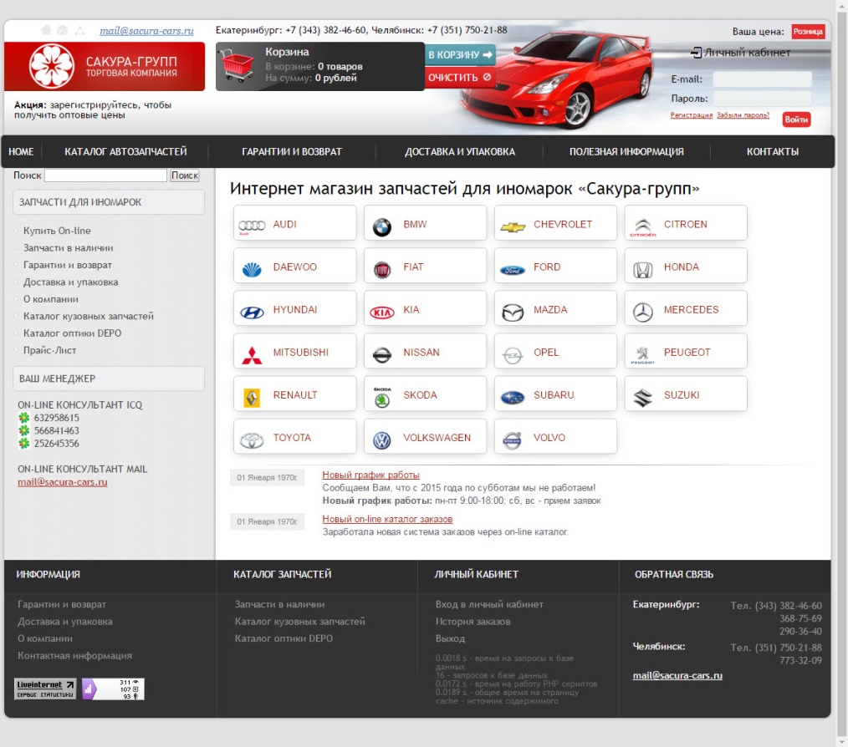848x747 pixels.
Task: Click the Sakura flower logo
Action: pyautogui.click(x=52, y=66)
